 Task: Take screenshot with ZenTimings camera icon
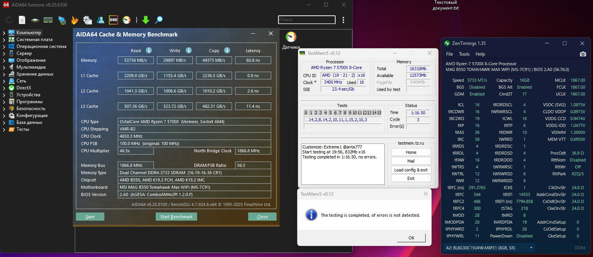point(583,54)
